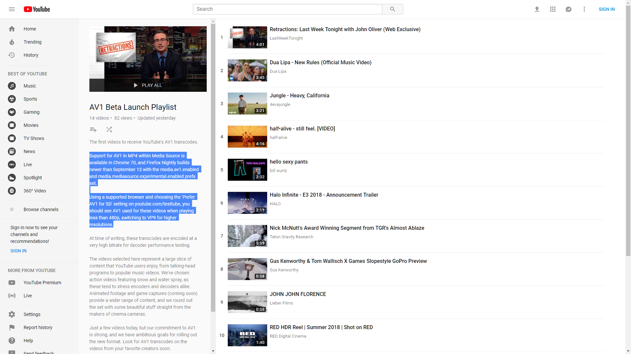Click '14 videos' playlist count text
This screenshot has width=631, height=354.
(x=99, y=118)
